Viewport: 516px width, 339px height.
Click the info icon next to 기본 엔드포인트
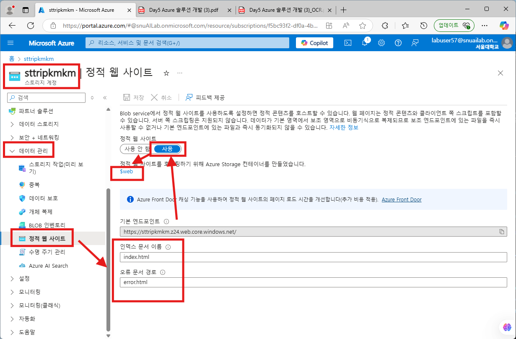166,221
